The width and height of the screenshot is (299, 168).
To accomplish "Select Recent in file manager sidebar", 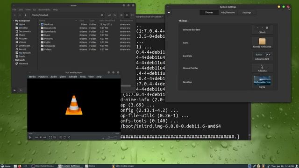I will pos(22,49).
